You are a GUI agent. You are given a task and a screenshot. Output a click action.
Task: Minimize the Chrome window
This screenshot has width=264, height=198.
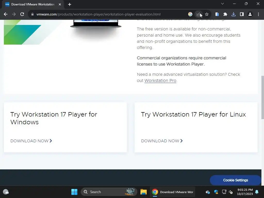[234, 4]
